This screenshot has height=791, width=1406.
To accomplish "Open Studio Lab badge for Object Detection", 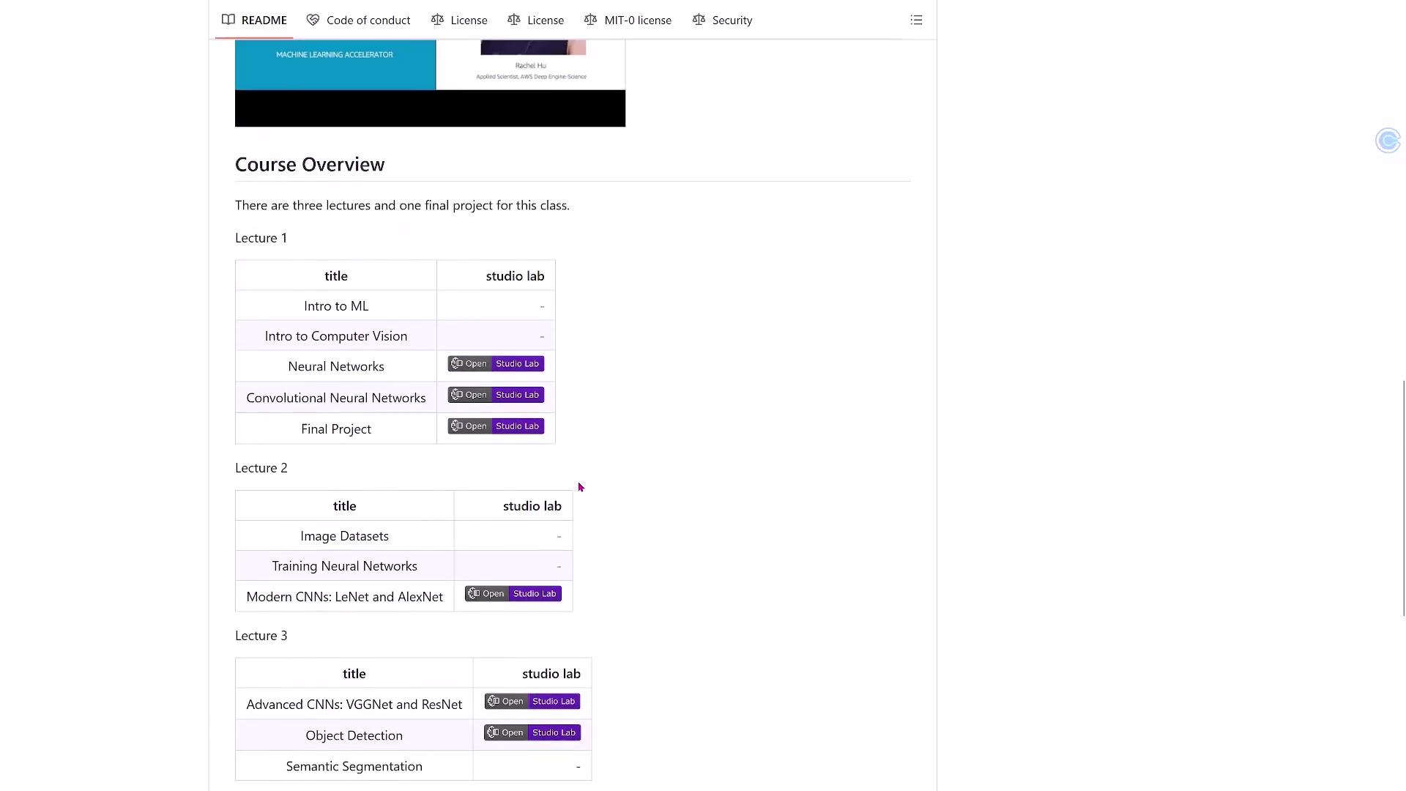I will (x=532, y=733).
